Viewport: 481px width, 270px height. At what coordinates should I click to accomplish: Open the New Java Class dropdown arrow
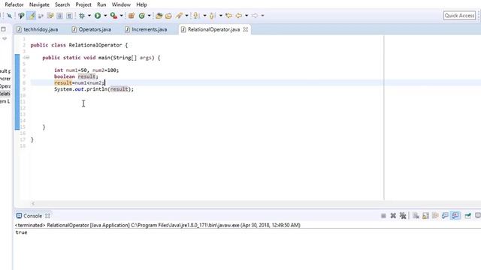149,16
